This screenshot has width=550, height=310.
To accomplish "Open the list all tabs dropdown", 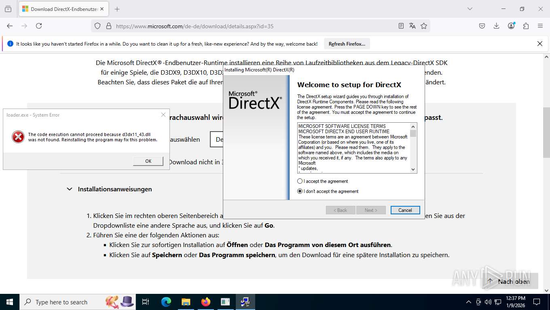I will tap(470, 9).
